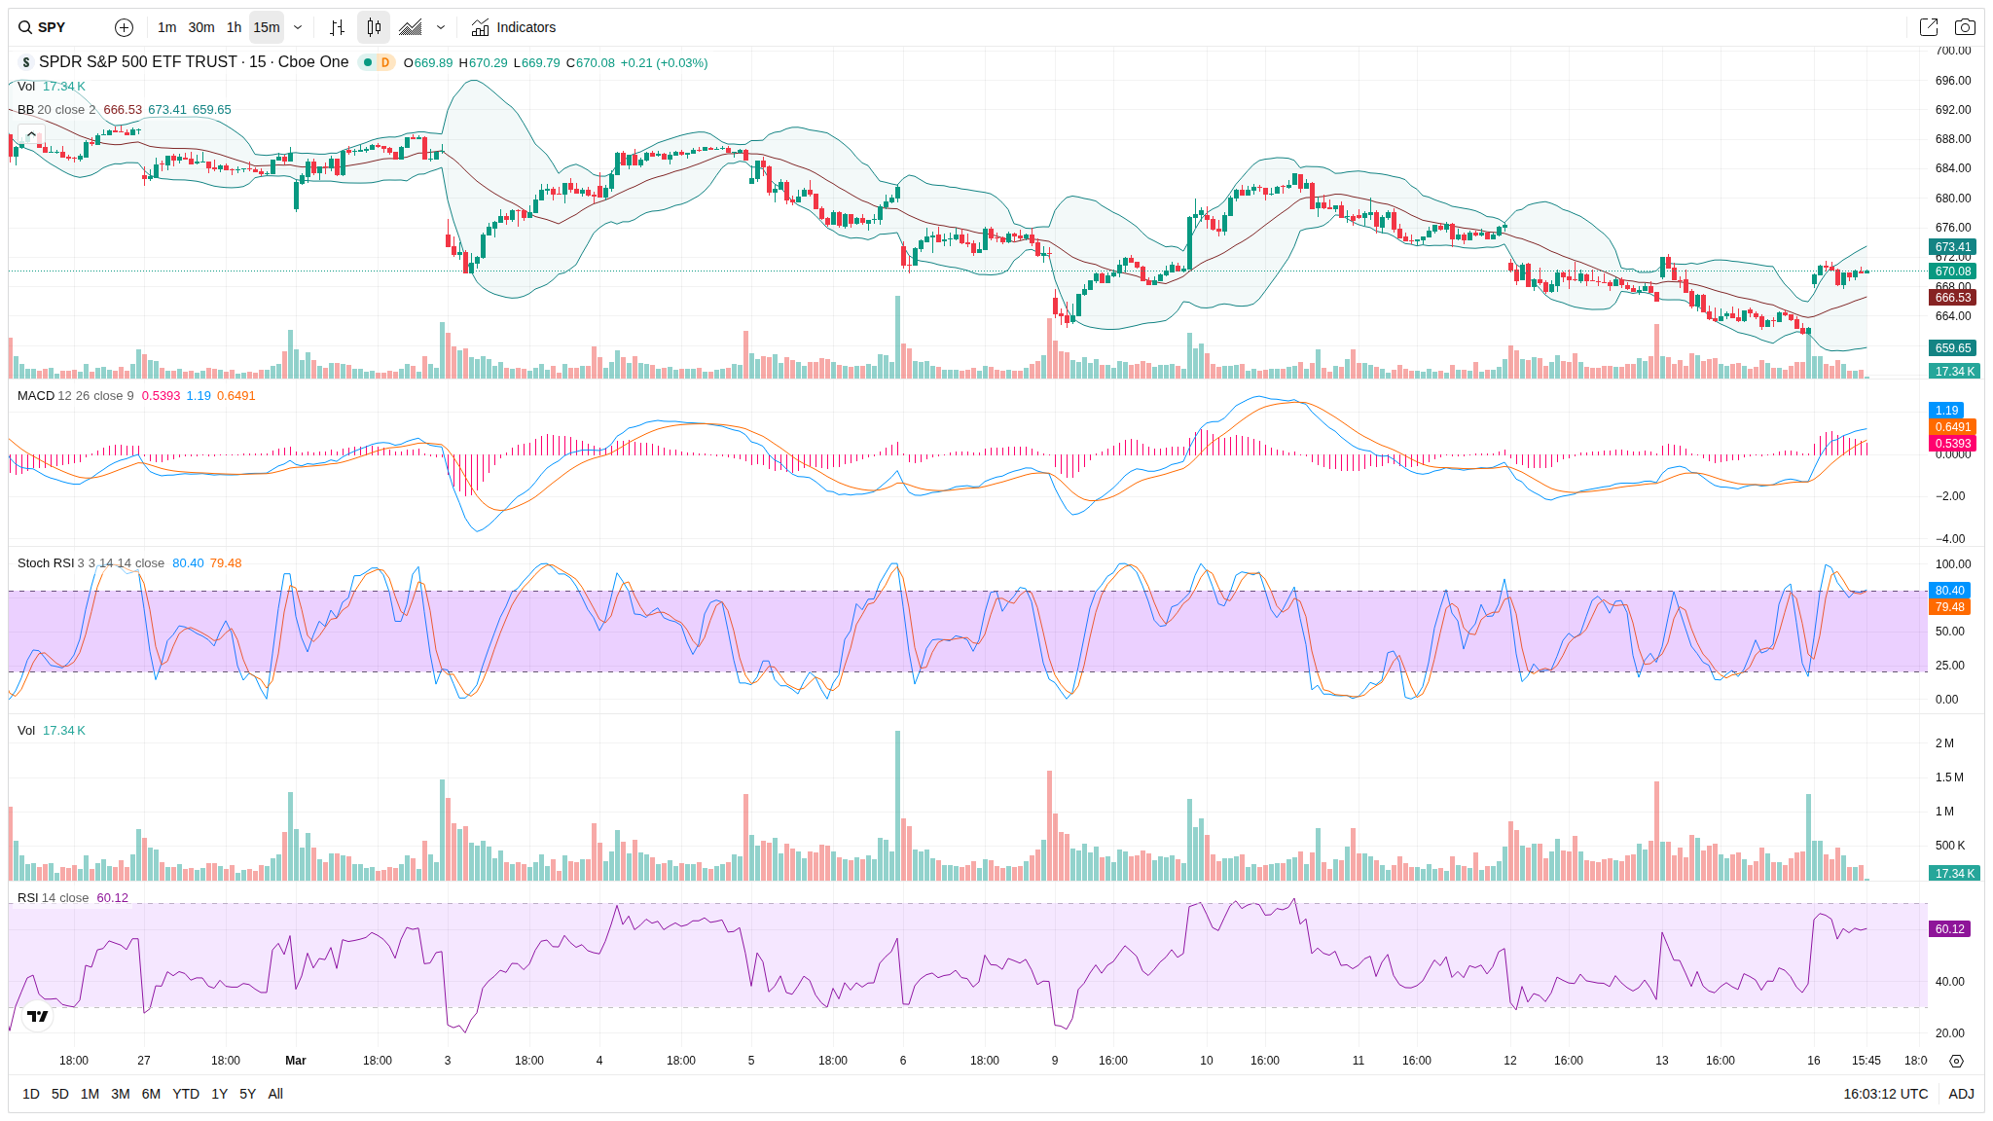Open the time interval dropdown arrow
The image size is (1993, 1121).
tap(298, 27)
